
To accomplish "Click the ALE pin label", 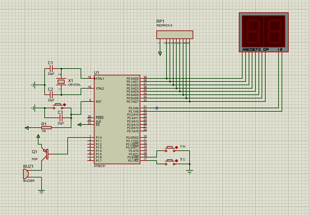I will click(98, 121).
